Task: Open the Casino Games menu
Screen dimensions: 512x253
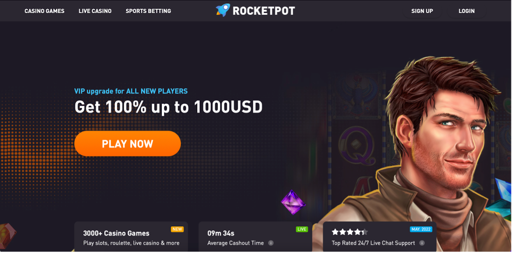Action: [x=44, y=11]
